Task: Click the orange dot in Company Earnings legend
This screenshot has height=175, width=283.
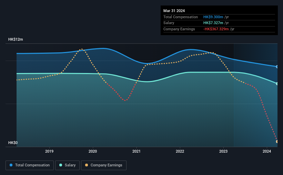Action: tap(87, 165)
